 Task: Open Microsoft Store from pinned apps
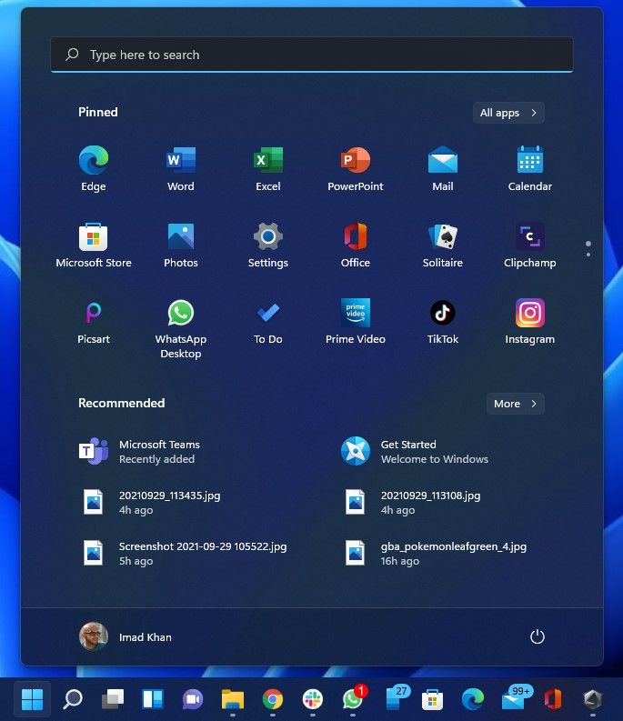coord(94,245)
